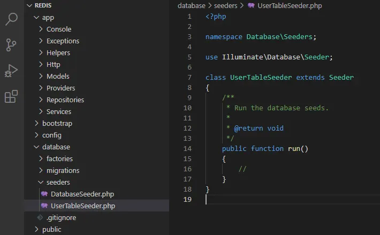Open the Source Control view
Screen dimensions: 380x235
click(x=11, y=45)
